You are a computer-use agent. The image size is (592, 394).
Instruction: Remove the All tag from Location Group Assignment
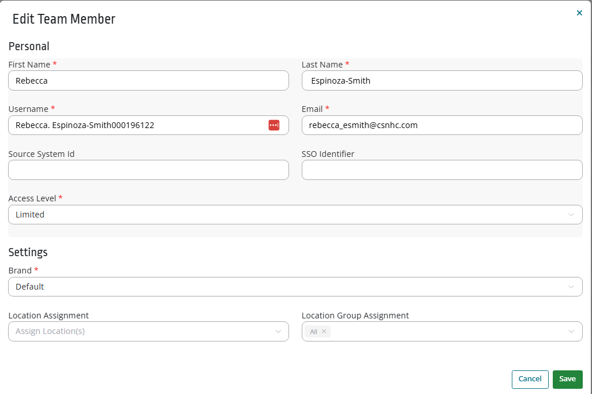(x=324, y=331)
